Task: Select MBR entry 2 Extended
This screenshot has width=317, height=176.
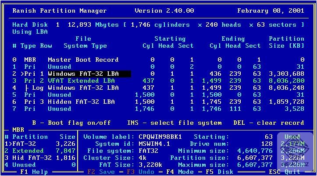Action: click(x=40, y=151)
